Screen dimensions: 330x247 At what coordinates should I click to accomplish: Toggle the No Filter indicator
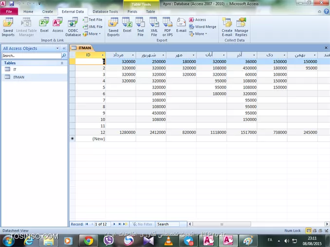click(142, 224)
